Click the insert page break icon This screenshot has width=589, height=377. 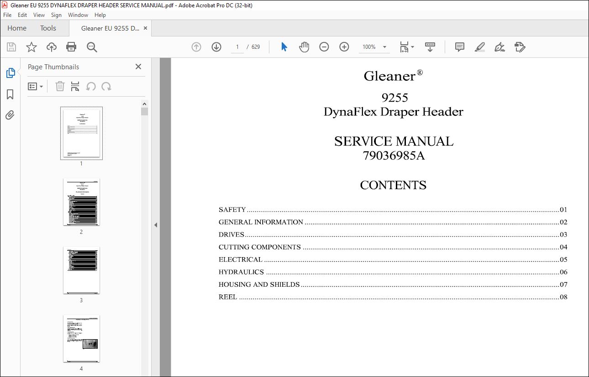[x=75, y=86]
